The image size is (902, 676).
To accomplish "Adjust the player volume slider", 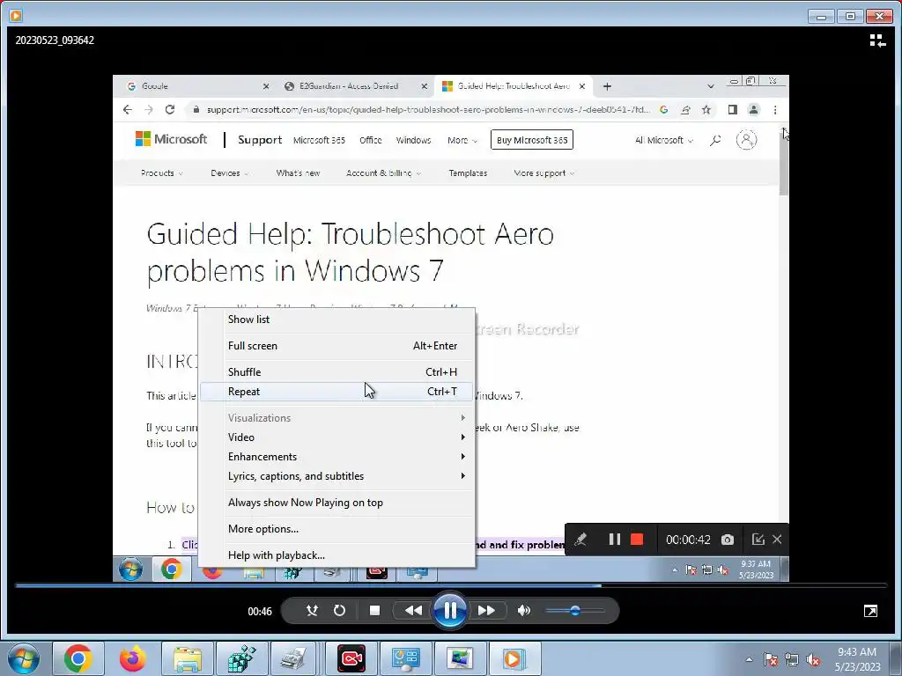I will (575, 611).
